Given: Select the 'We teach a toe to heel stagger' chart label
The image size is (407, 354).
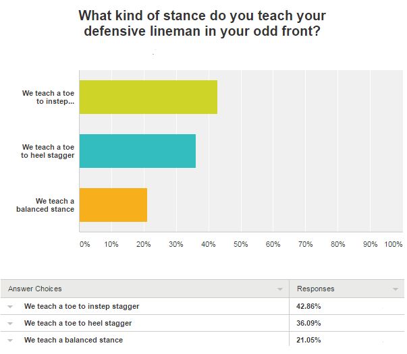Looking at the screenshot, I should (47, 150).
